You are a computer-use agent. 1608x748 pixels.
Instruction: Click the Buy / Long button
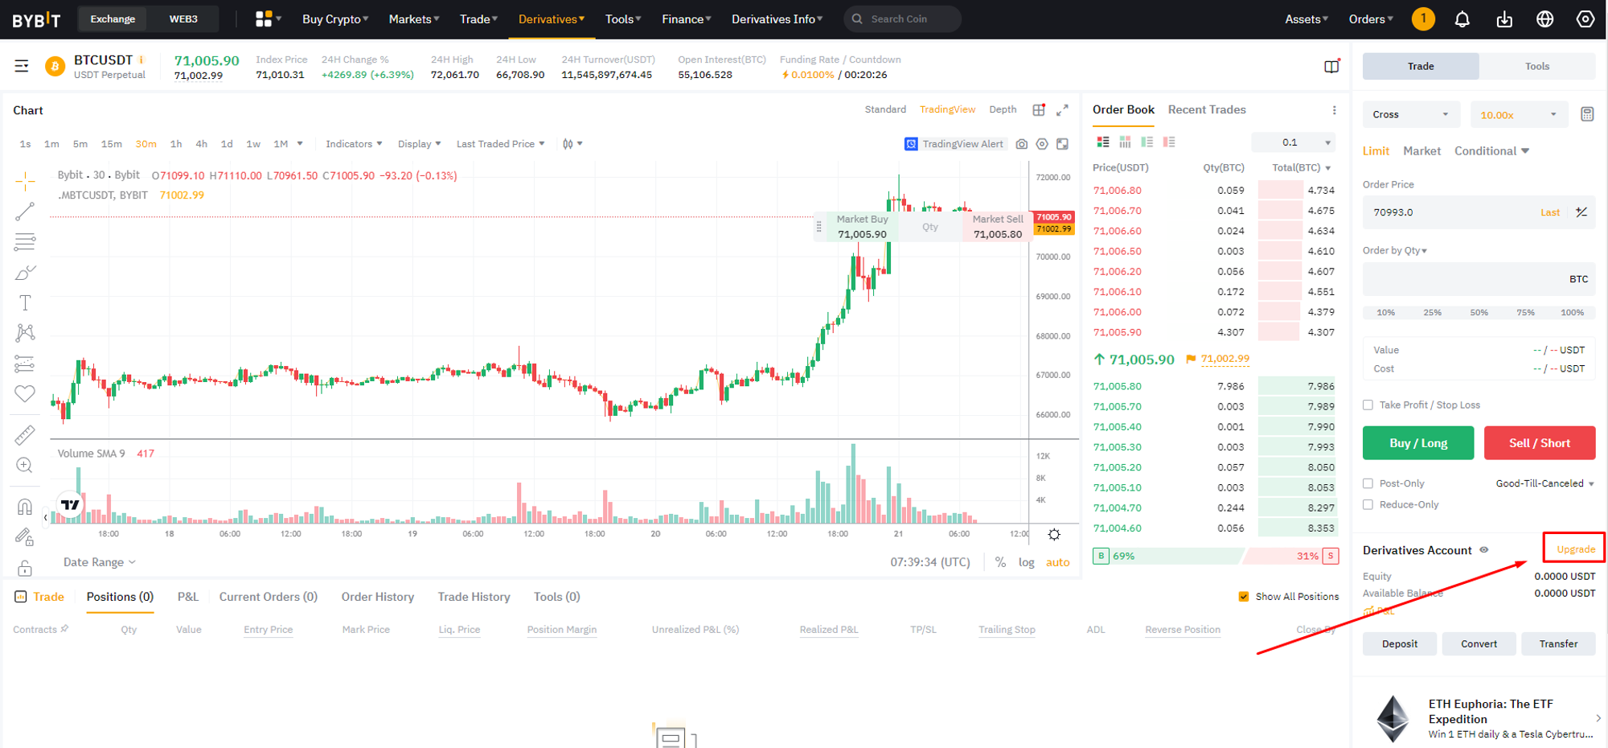point(1417,443)
